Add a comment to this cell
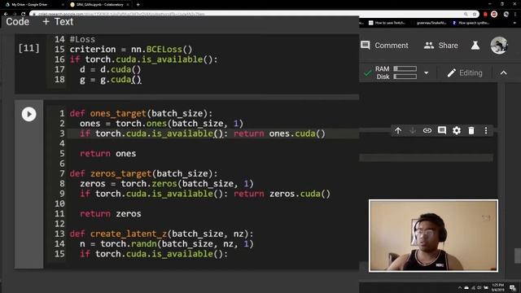Viewport: 521px width, 293px height. [442, 130]
